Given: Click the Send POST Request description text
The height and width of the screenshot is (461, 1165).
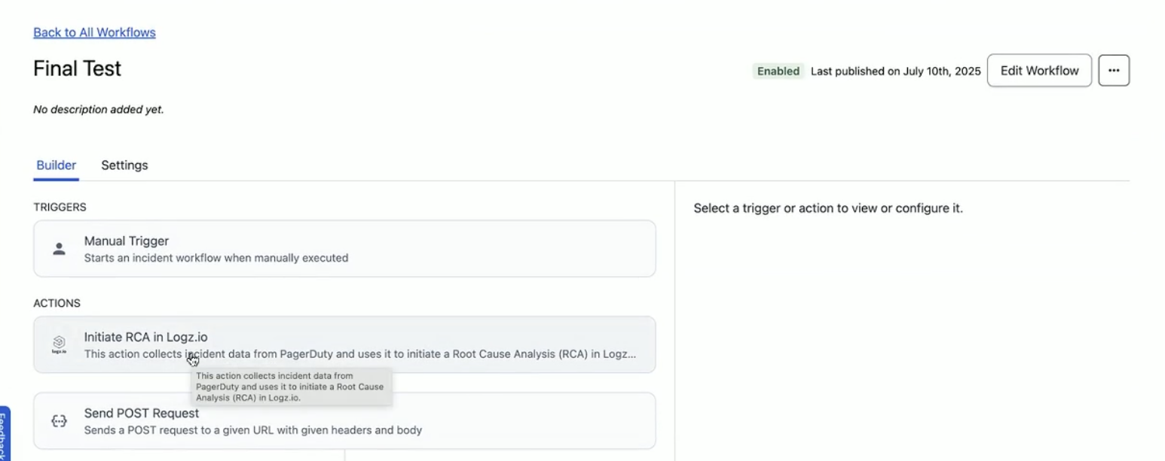Looking at the screenshot, I should click(253, 430).
